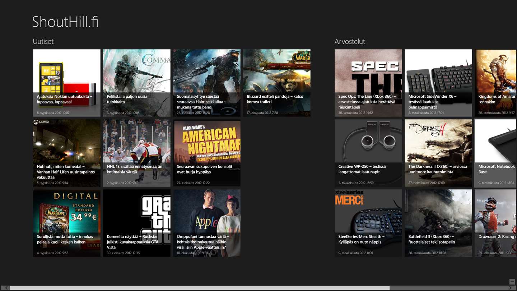Screen dimensions: 517x291
Task: Open the SteelSeries Merc Stealth review
Action: tap(368, 223)
